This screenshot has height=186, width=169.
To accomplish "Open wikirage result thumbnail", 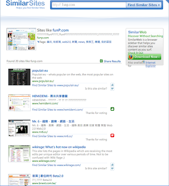I will click(x=19, y=153).
